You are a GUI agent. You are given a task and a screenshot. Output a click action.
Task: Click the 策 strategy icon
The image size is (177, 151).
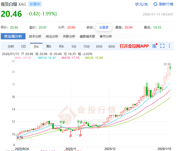click(154, 46)
